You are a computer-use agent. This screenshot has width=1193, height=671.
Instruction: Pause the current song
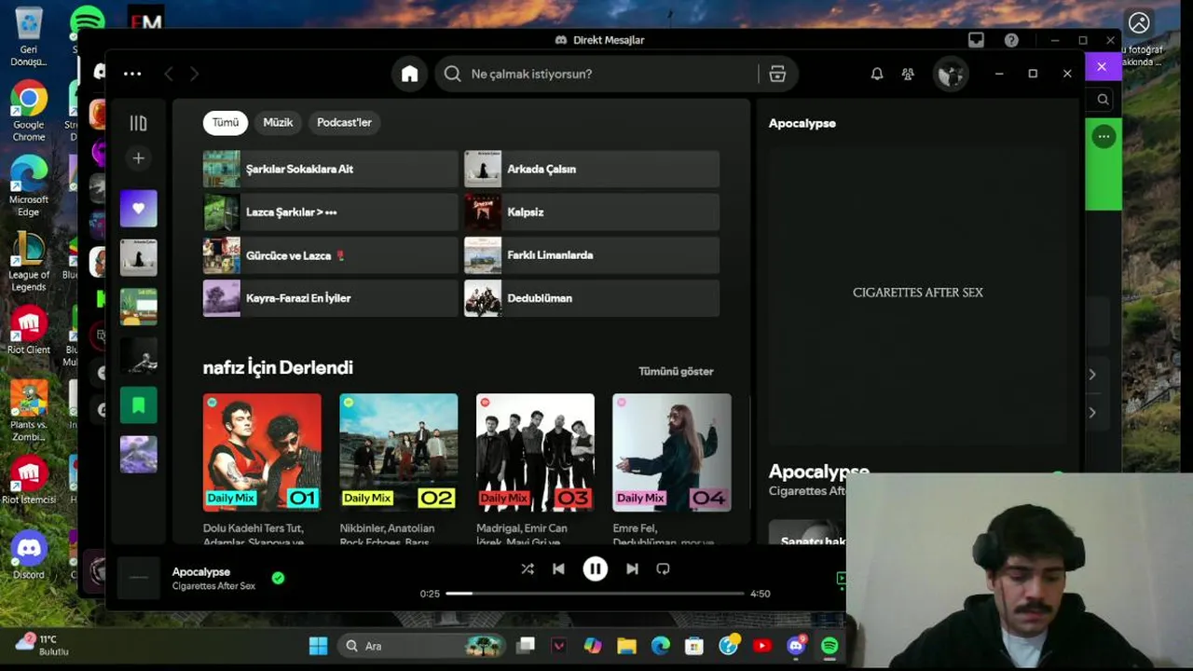click(x=595, y=568)
